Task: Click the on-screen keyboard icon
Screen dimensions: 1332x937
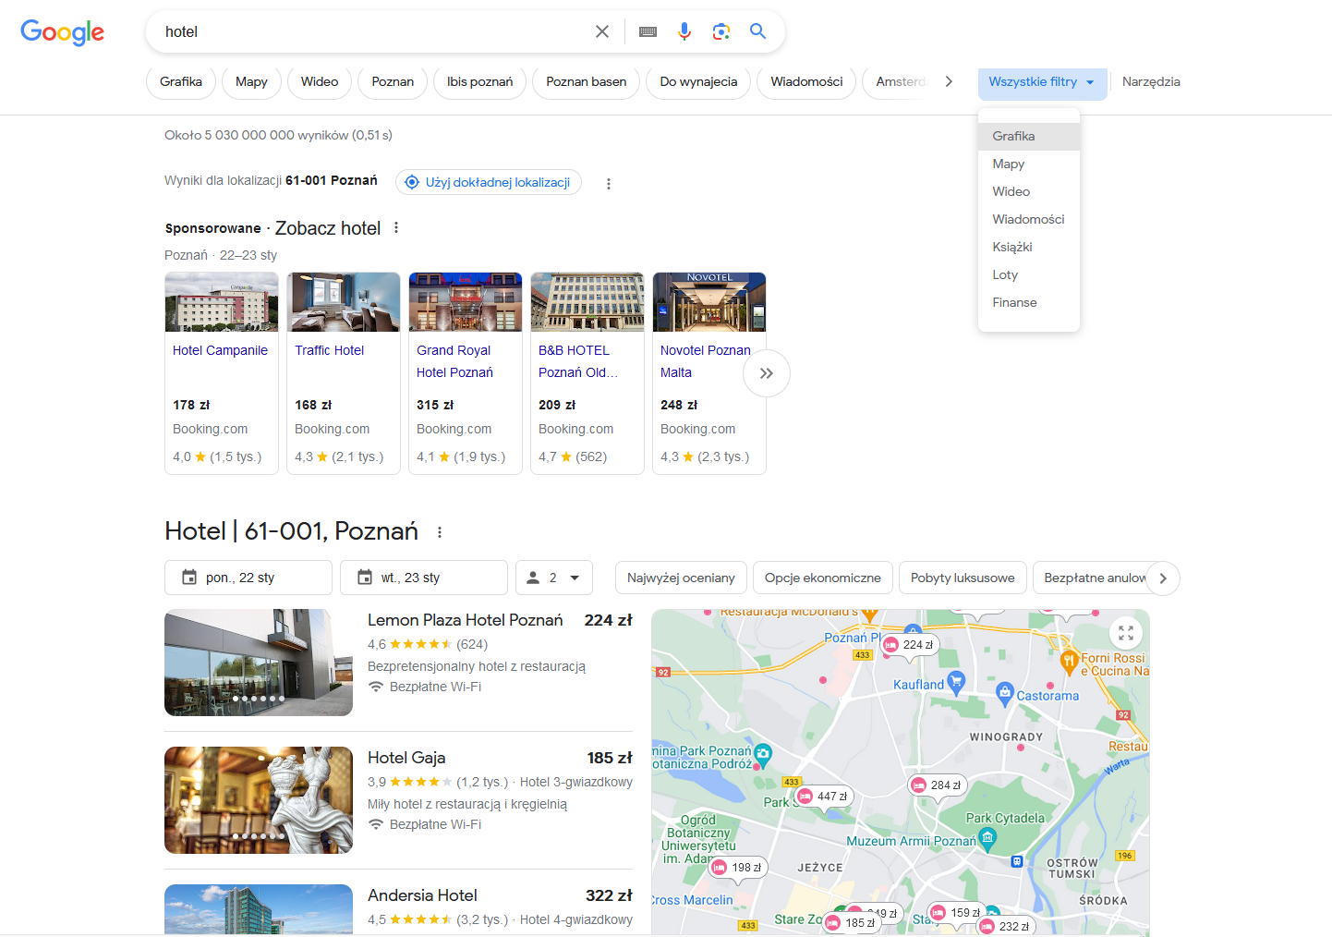Action: click(x=648, y=30)
